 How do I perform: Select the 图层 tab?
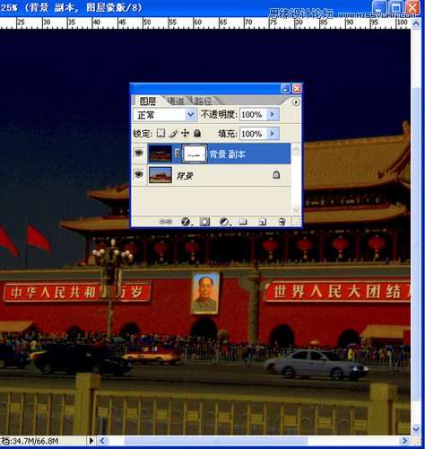point(148,101)
